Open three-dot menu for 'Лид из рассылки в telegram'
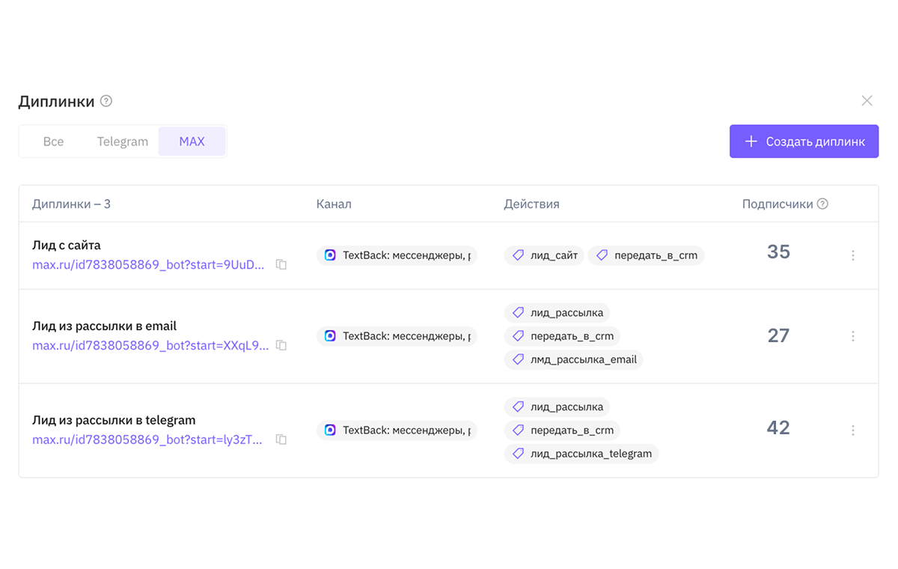This screenshot has height=569, width=898. tap(852, 430)
